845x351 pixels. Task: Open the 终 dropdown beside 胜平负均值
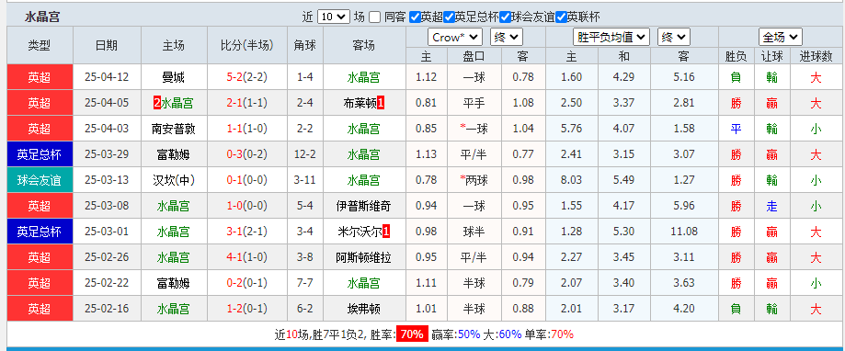point(674,37)
